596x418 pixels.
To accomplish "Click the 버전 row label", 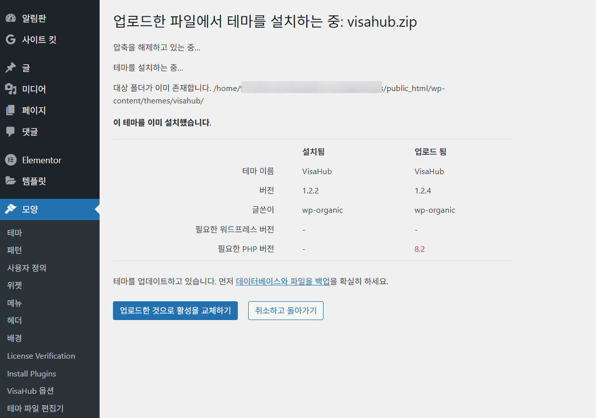I will [267, 190].
